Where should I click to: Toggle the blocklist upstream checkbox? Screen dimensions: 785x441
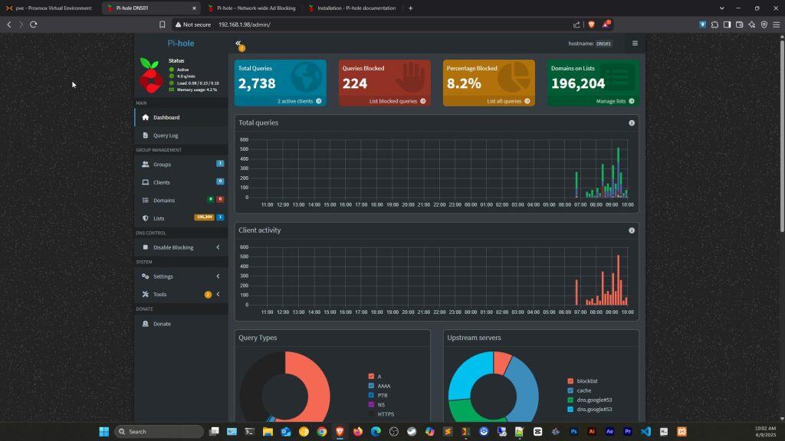click(570, 381)
